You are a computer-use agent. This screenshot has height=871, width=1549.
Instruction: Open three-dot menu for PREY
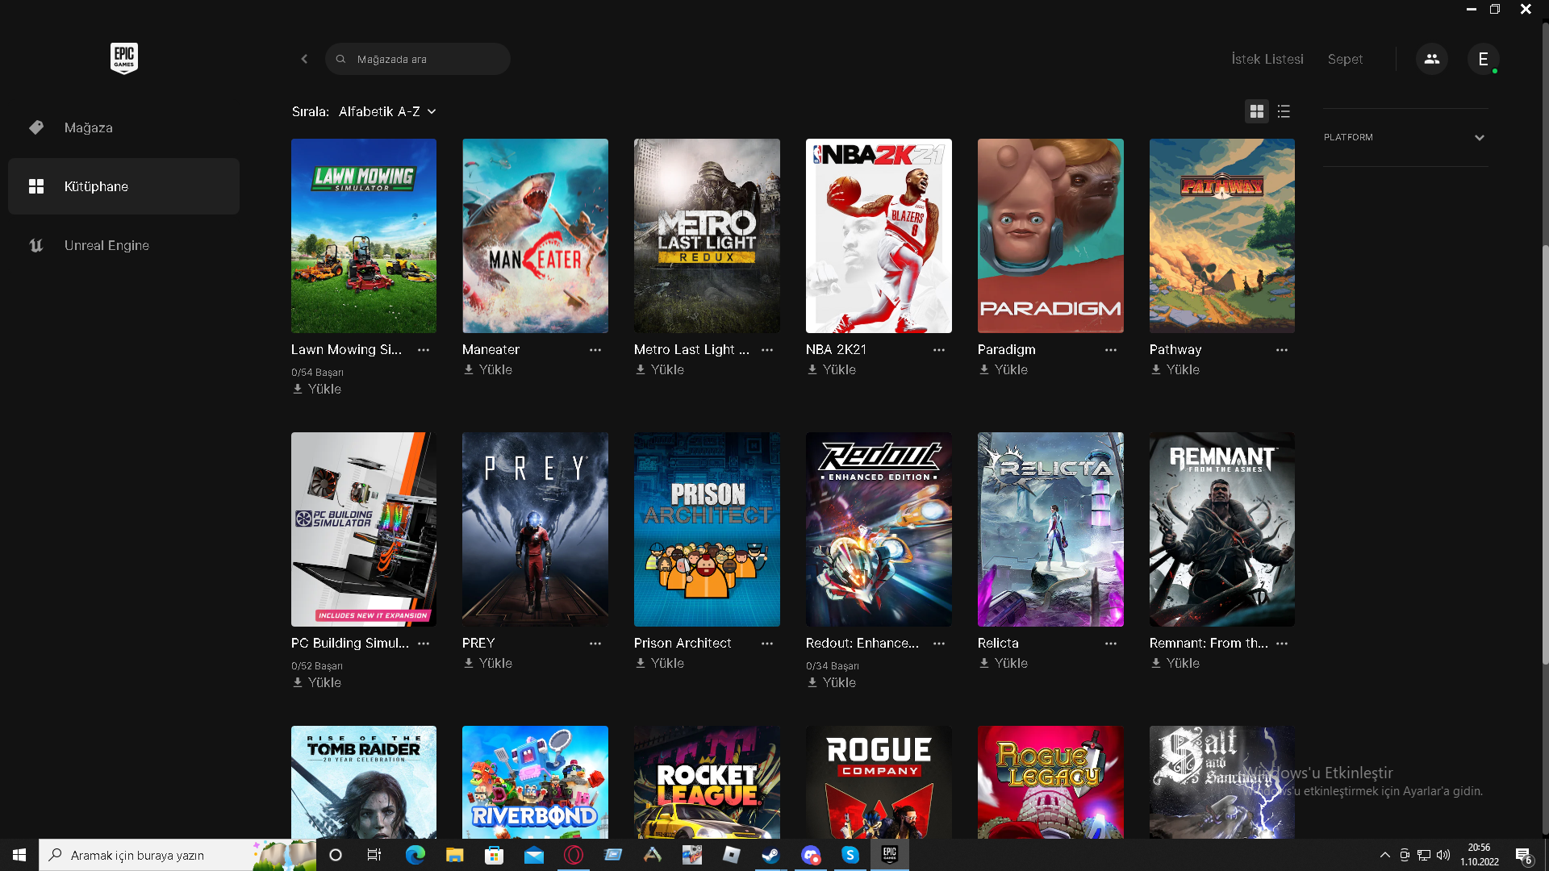pyautogui.click(x=595, y=644)
